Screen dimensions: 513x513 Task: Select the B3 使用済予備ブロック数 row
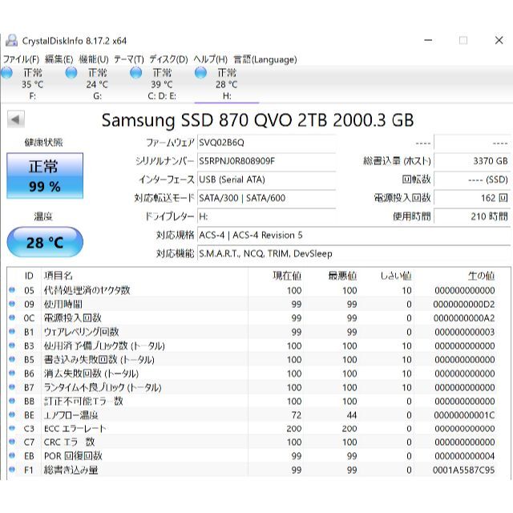click(252, 345)
